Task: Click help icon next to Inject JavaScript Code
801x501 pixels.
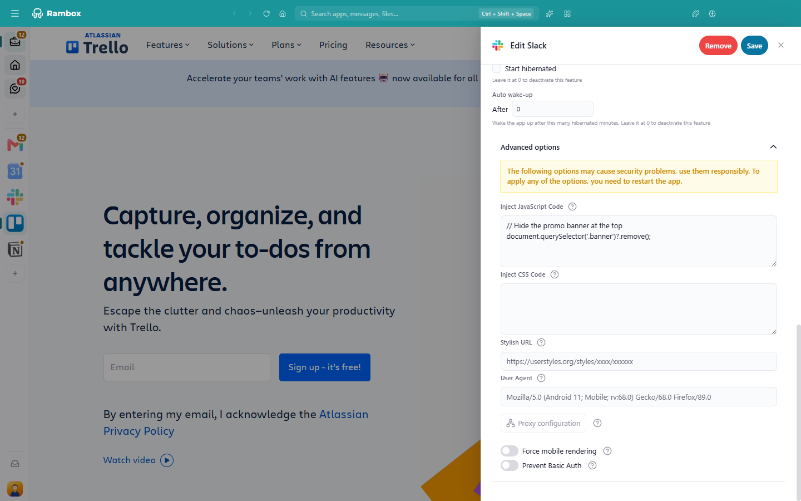Action: pos(572,207)
